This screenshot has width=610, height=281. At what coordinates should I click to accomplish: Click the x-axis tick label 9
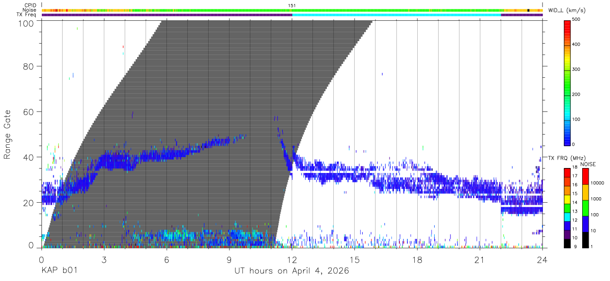tap(229, 260)
